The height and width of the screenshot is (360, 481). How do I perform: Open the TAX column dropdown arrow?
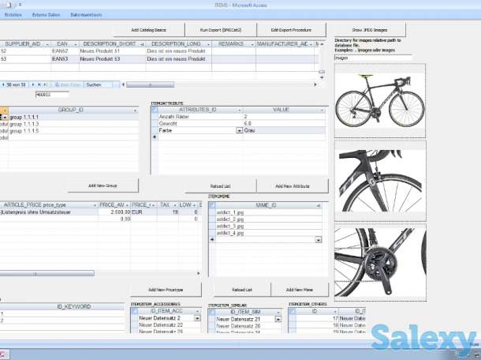(x=175, y=205)
